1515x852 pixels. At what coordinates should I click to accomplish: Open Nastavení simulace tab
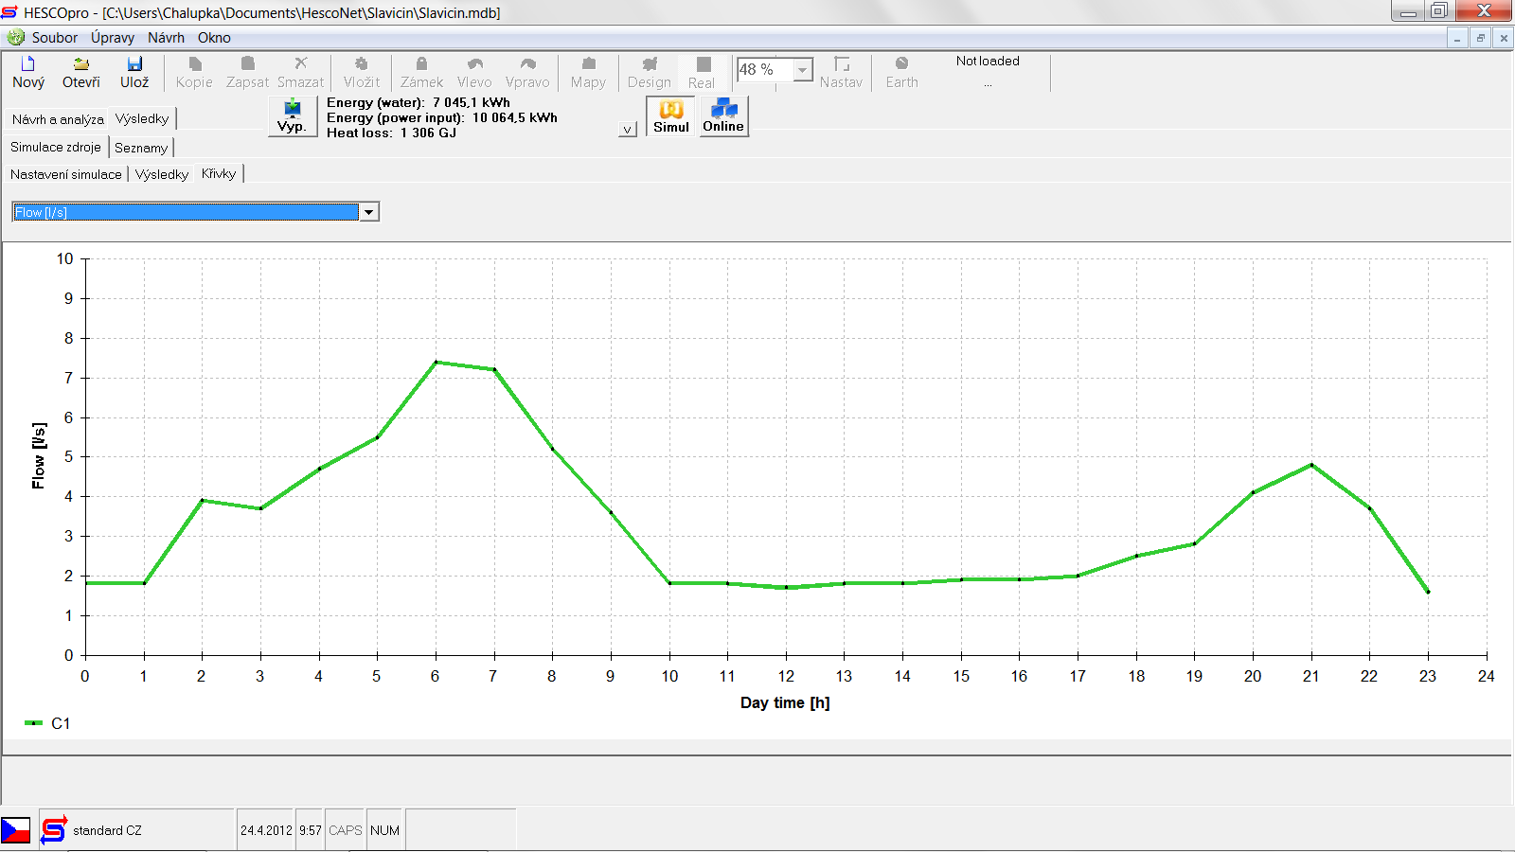pos(66,174)
